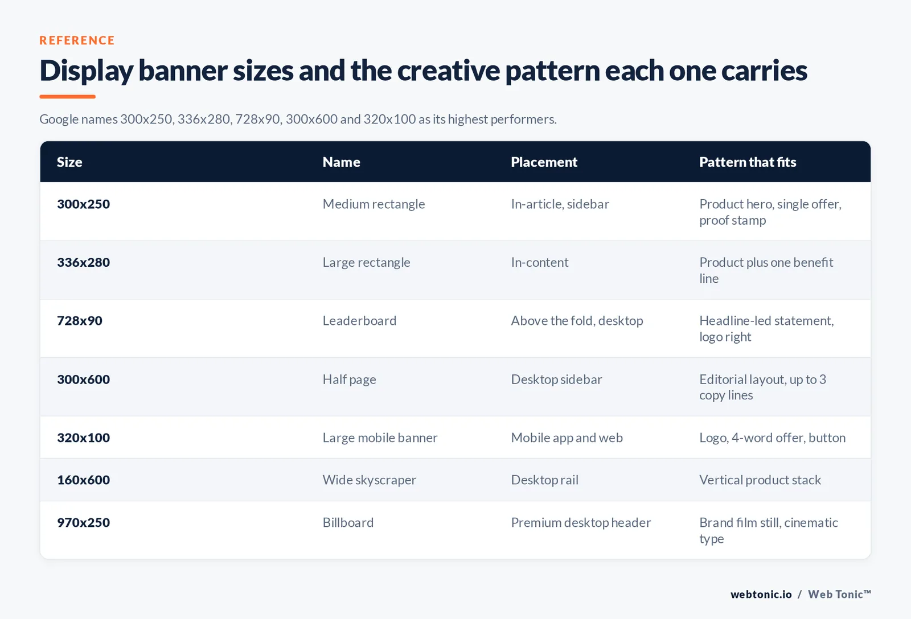Select Vertical product stack cell
Screen dimensions: 911x619
[760, 480]
